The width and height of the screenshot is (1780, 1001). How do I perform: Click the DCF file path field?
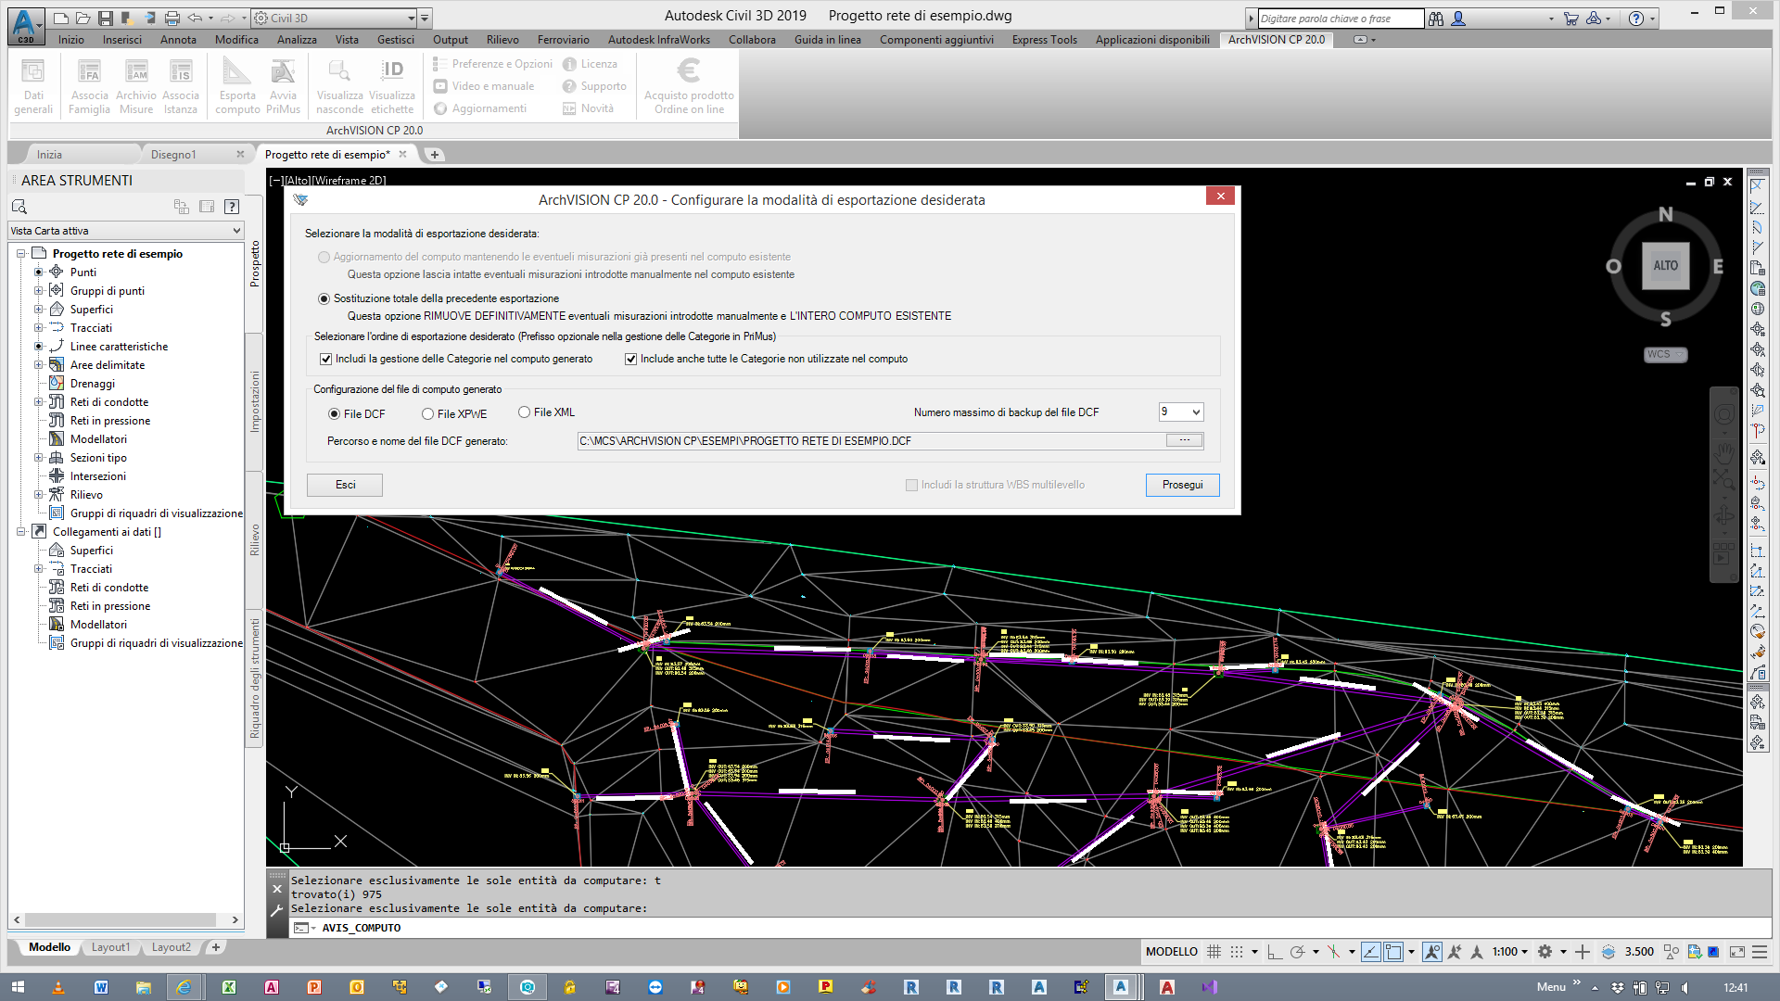870,441
